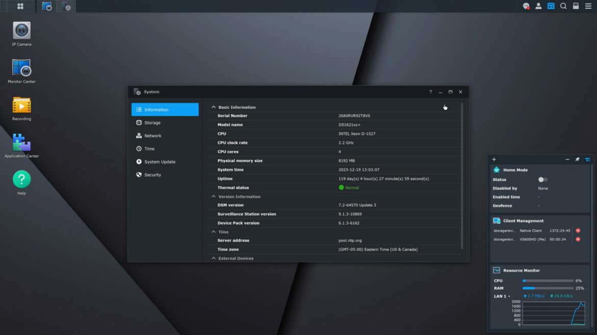Click the clock rate 2.2 GHz value
This screenshot has height=335, width=597.
[346, 143]
